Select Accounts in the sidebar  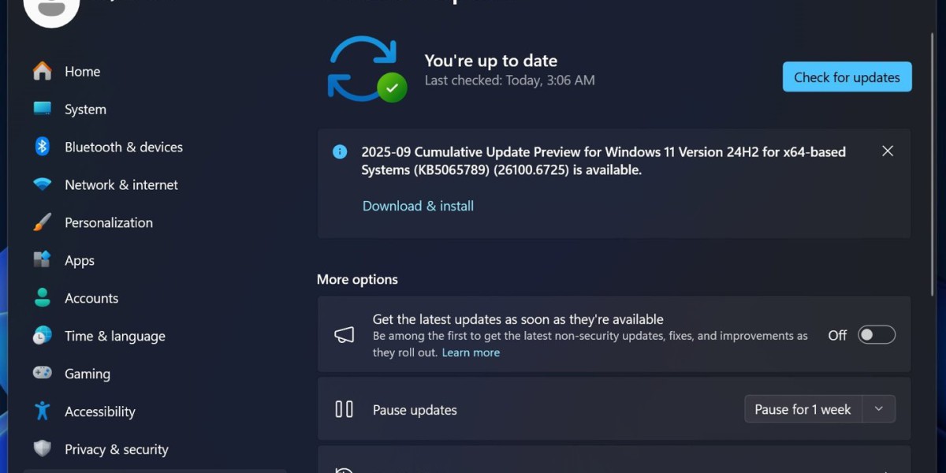91,299
